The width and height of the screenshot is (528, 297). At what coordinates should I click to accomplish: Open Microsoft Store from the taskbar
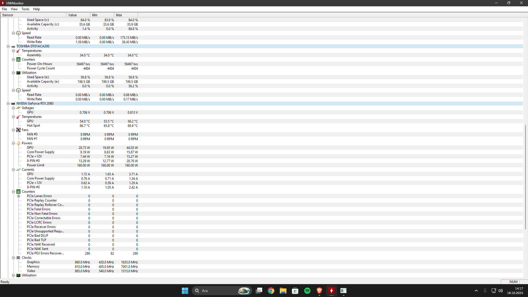tap(295, 291)
